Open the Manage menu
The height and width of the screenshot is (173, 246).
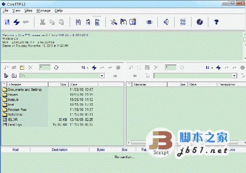coord(43,11)
